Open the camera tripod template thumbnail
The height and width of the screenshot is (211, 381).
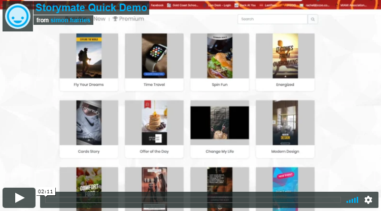tap(154, 189)
